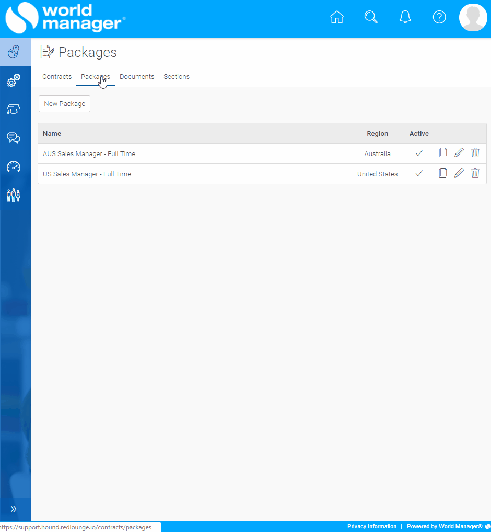Open the help question mark icon
Image resolution: width=491 pixels, height=532 pixels.
(439, 17)
